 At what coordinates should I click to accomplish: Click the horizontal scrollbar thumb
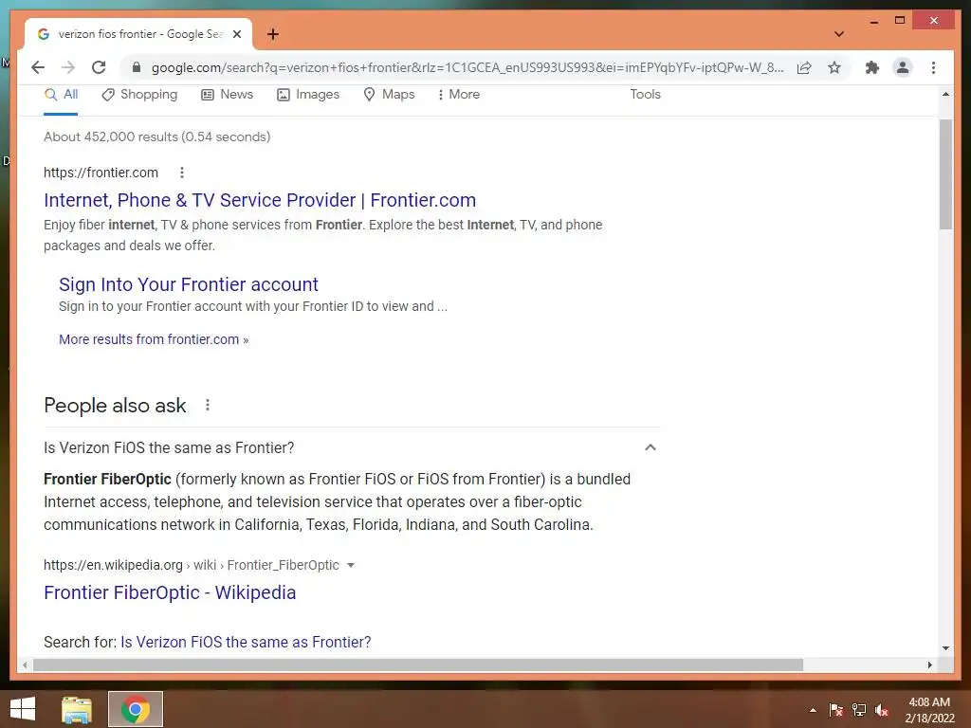(418, 664)
